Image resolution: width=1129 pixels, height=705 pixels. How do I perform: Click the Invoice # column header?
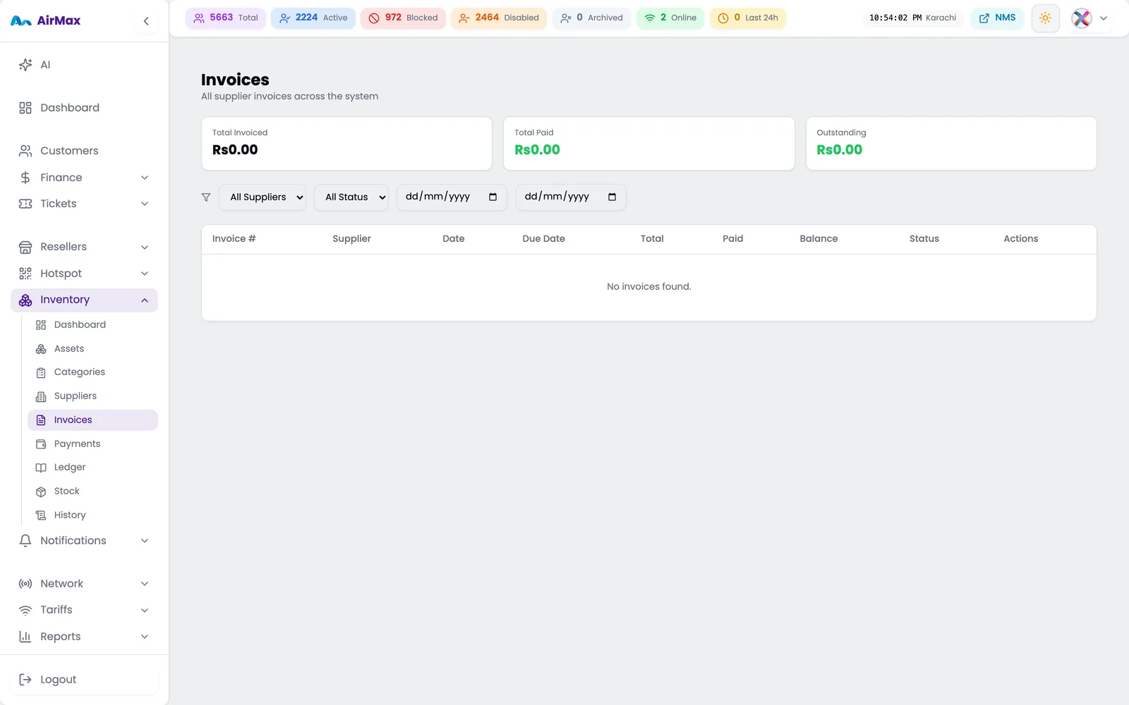click(x=234, y=239)
